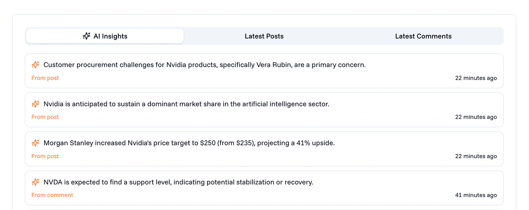529x210 pixels.
Task: Follow 'From post' under the market share insight
Action: coord(45,117)
